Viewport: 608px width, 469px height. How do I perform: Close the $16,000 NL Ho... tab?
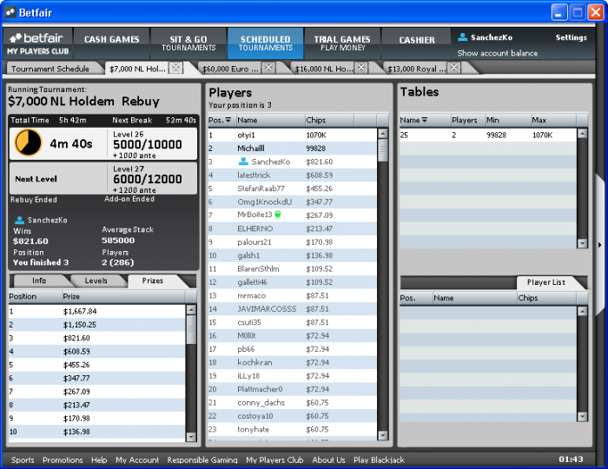(x=361, y=68)
